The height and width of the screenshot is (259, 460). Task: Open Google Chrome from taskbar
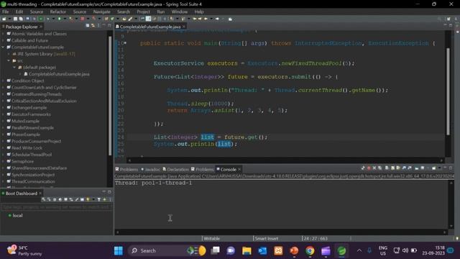tap(310, 251)
